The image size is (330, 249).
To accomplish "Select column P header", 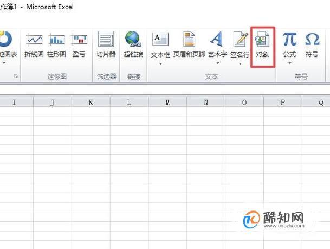I will pos(283,103).
